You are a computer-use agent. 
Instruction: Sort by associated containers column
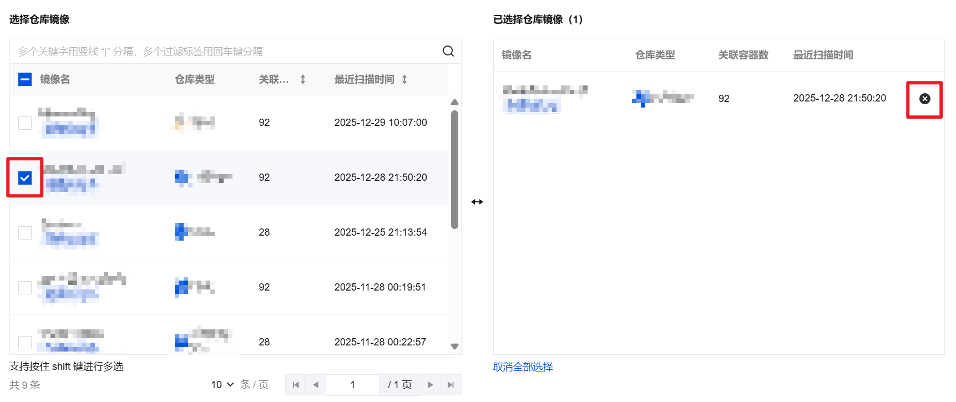(303, 79)
